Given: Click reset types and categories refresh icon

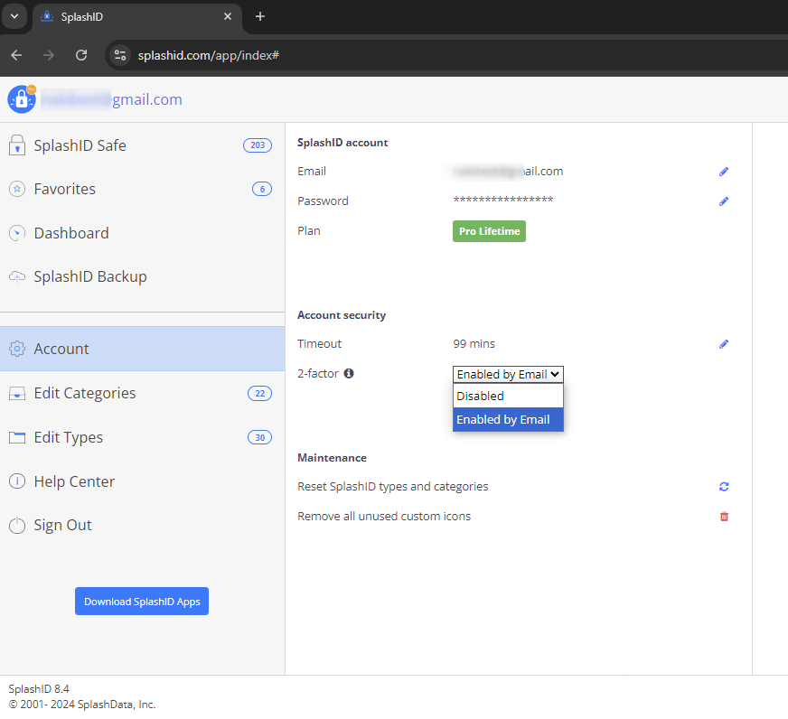Looking at the screenshot, I should click(724, 486).
